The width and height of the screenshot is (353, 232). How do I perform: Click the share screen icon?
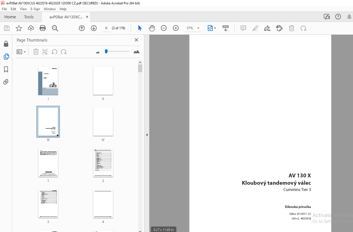(327, 17)
